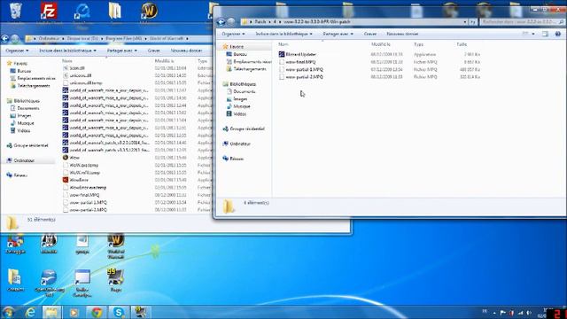This screenshot has height=319, width=567.
Task: Expand address bar history in patch window
Action: pyautogui.click(x=465, y=22)
